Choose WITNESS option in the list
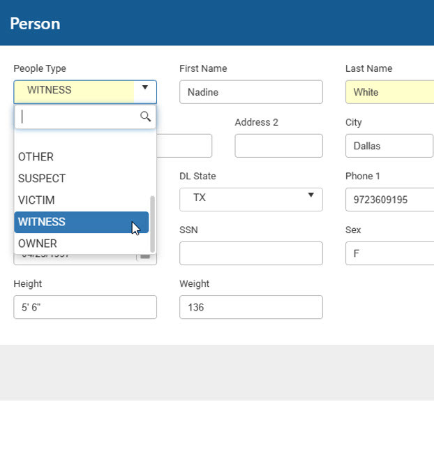 [x=81, y=222]
